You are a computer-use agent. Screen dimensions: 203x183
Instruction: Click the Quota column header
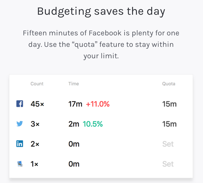169,84
